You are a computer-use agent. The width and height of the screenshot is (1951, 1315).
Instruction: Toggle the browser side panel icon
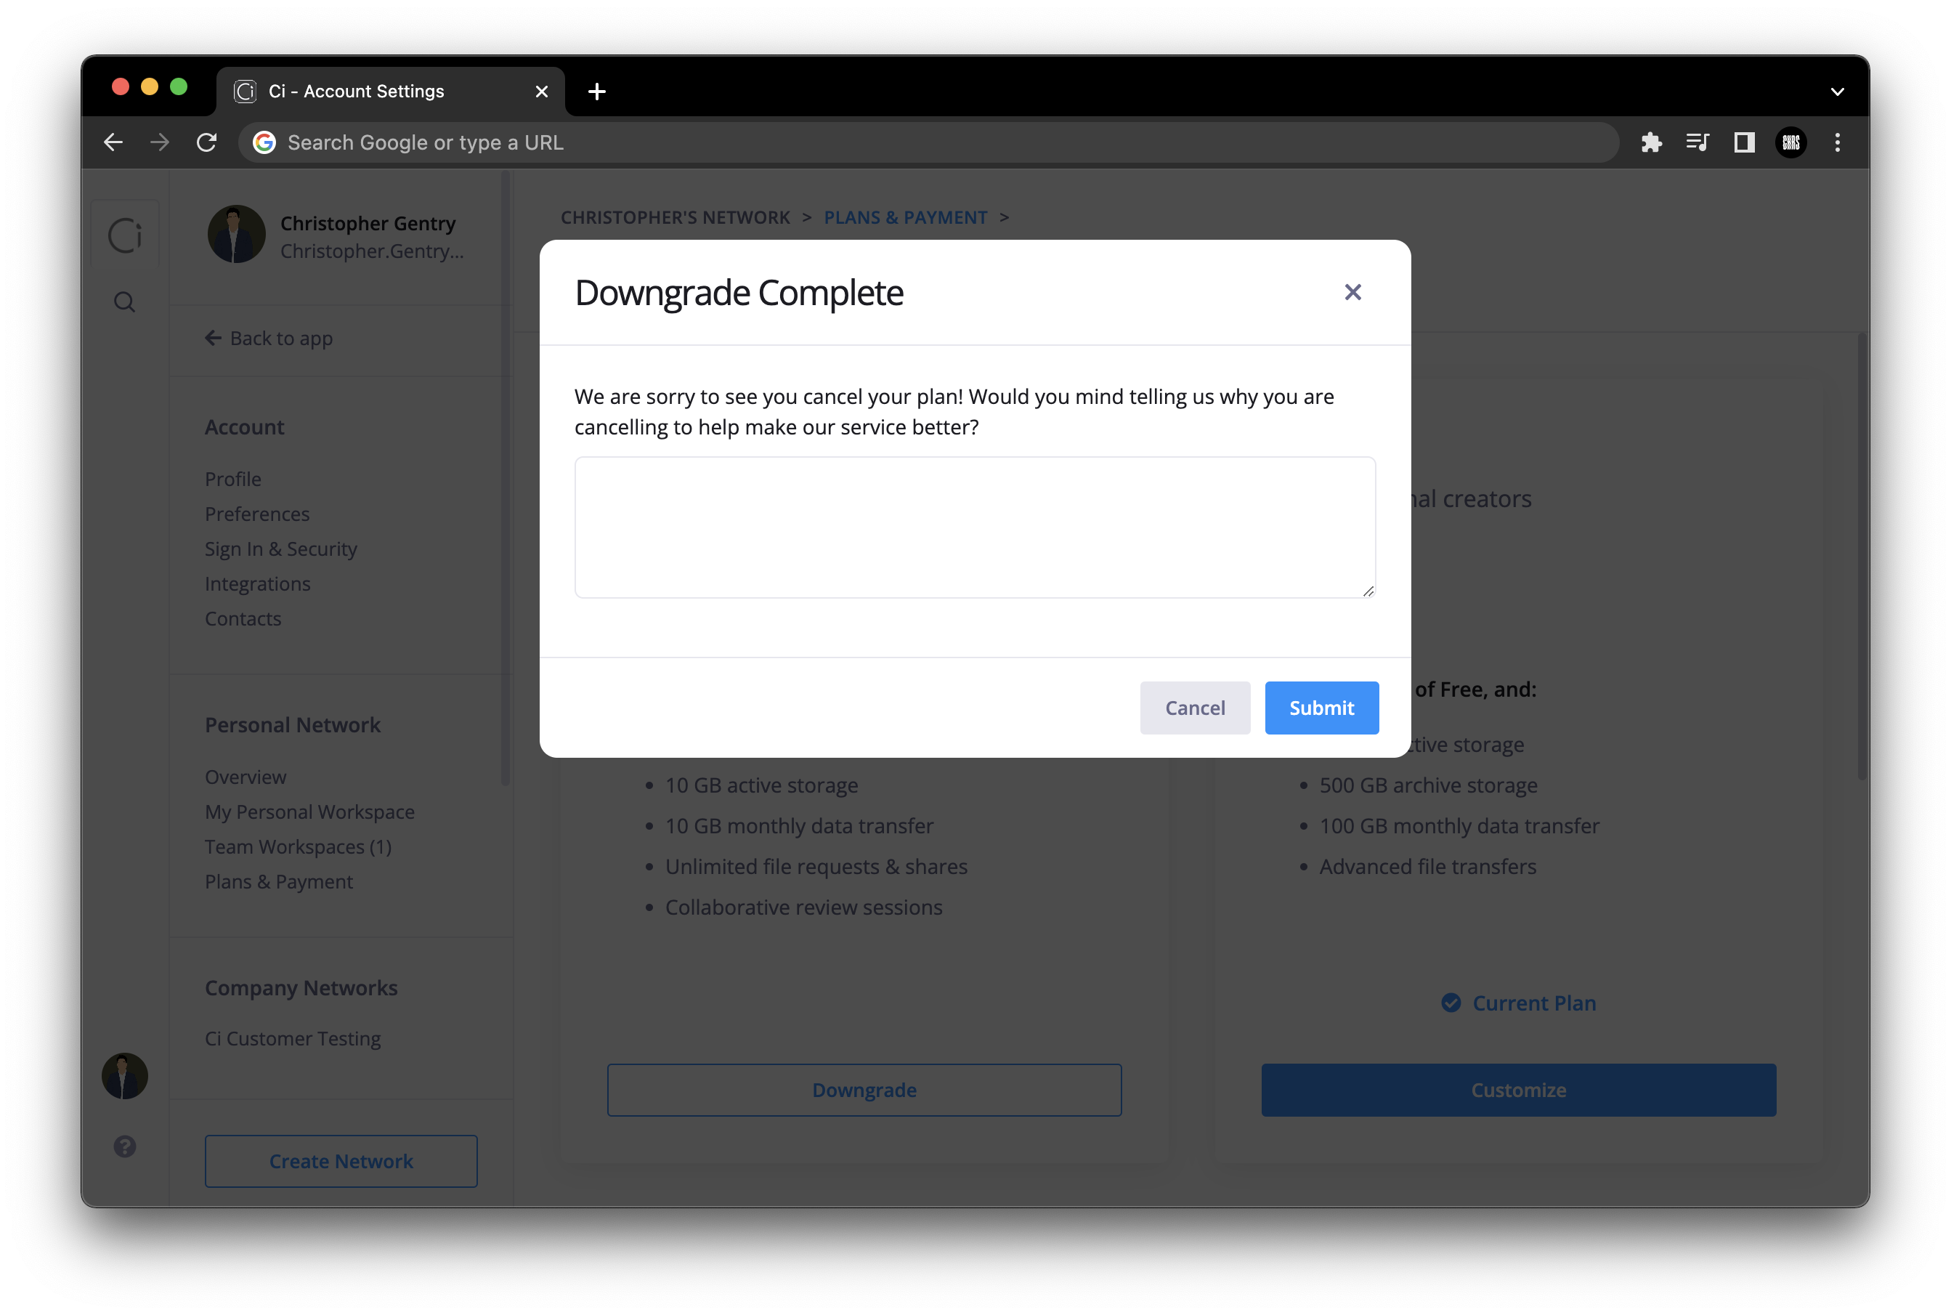(1744, 142)
